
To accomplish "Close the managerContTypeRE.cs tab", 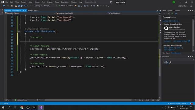I will tap(26, 10).
